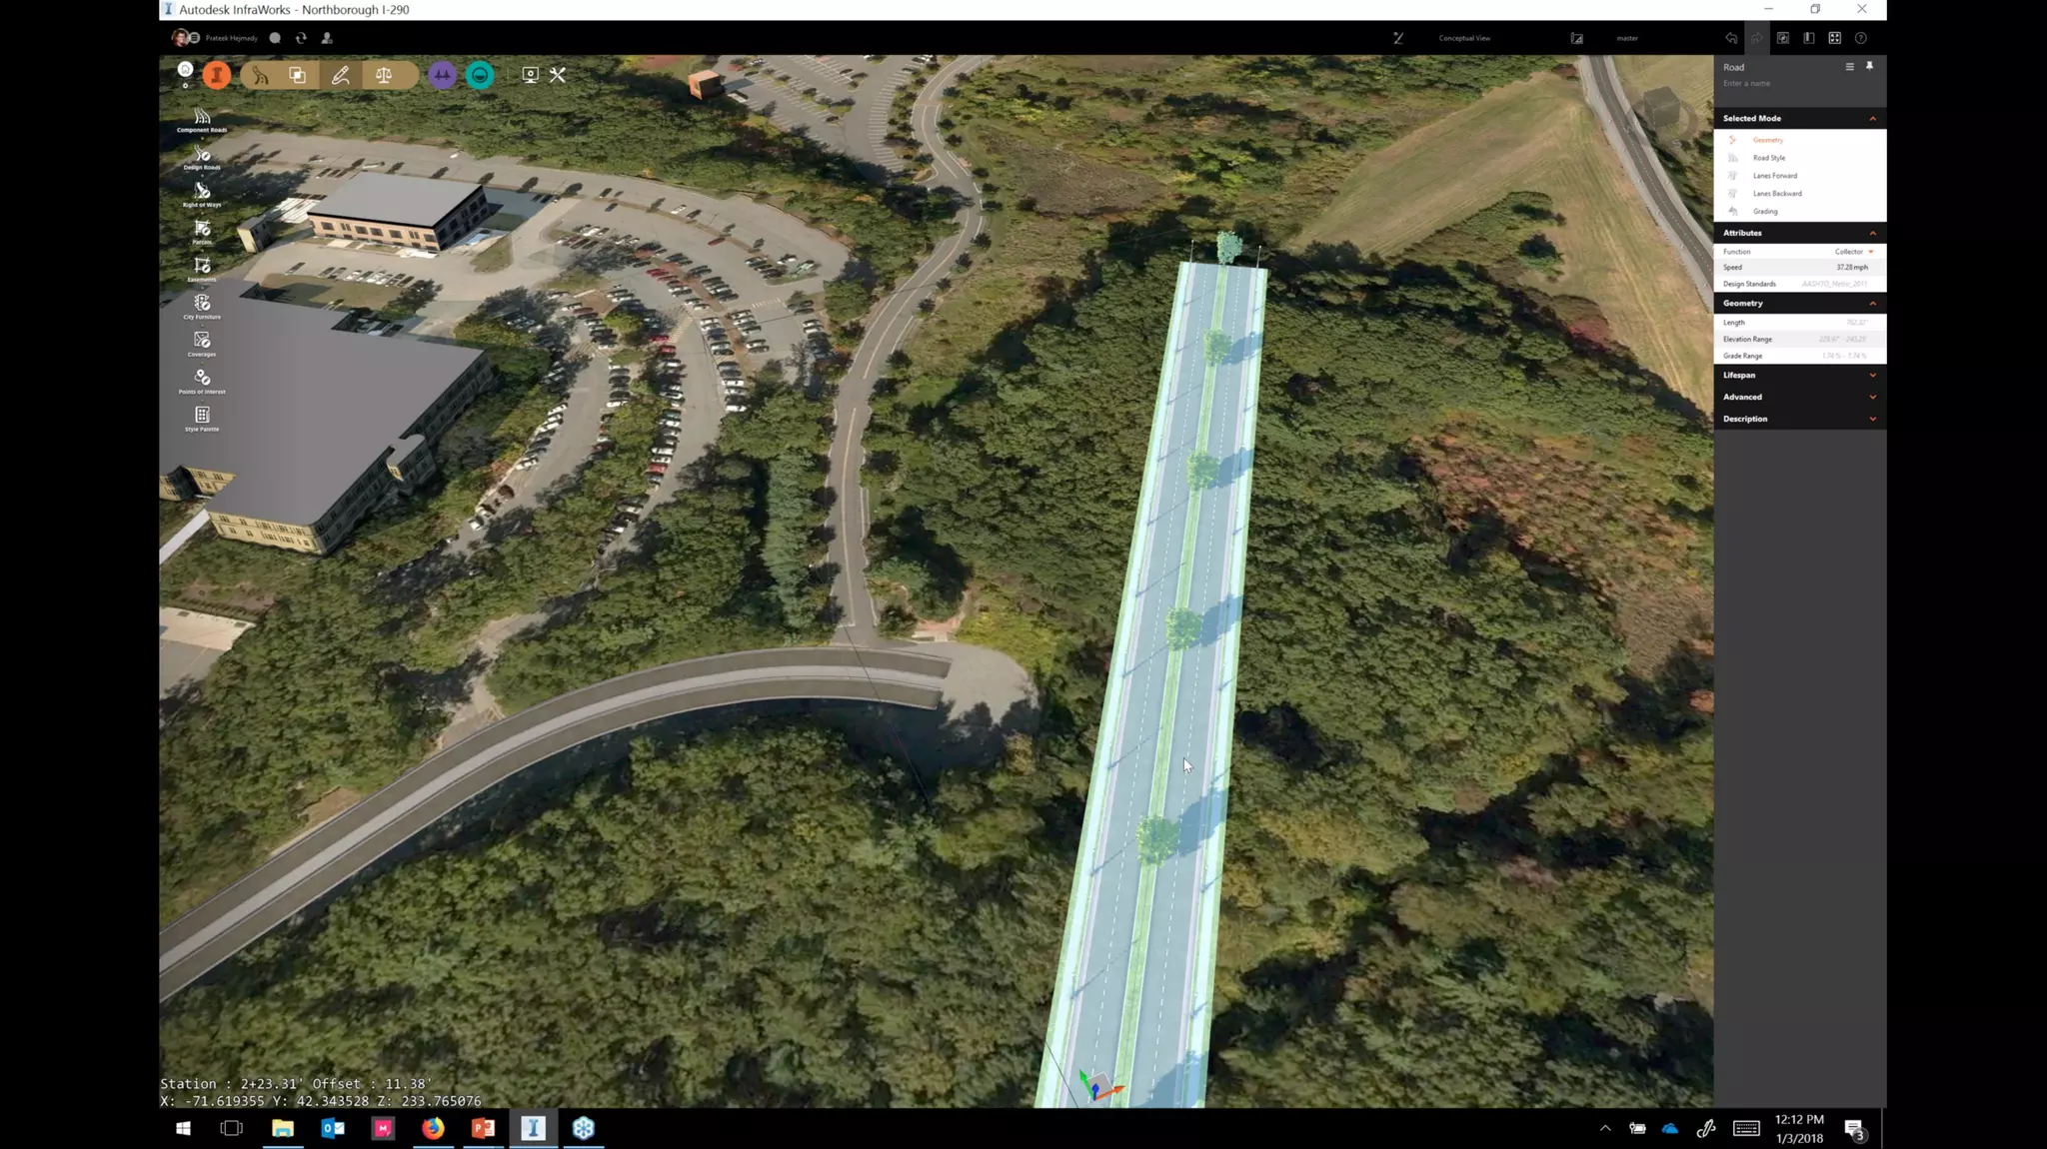Select the Right of Ways tool
Image resolution: width=2047 pixels, height=1149 pixels.
(202, 195)
